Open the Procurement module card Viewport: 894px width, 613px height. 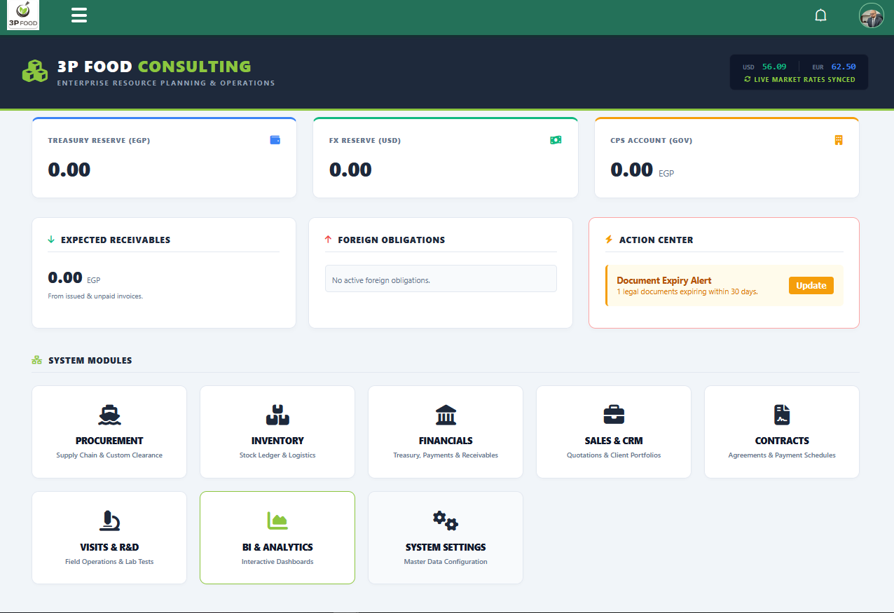click(x=109, y=432)
